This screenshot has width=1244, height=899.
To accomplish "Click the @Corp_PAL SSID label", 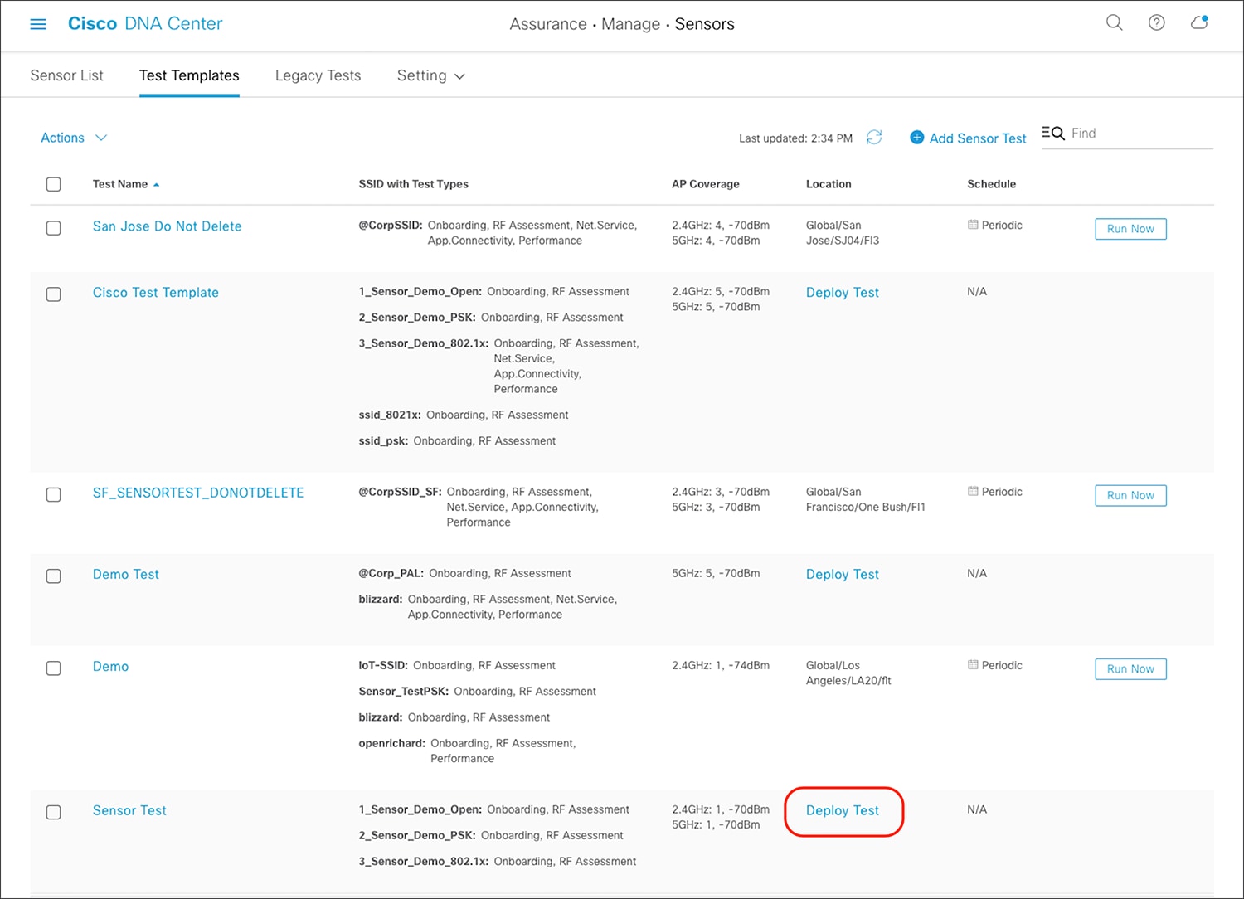I will pos(391,573).
